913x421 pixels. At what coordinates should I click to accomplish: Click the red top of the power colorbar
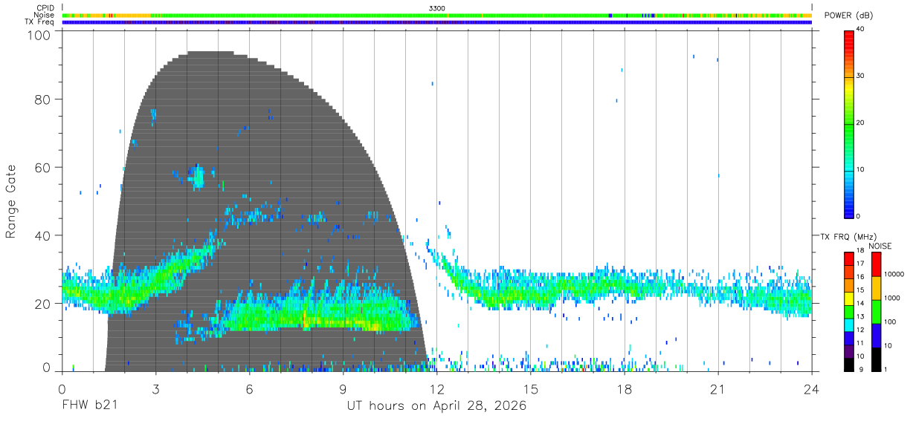coord(848,37)
